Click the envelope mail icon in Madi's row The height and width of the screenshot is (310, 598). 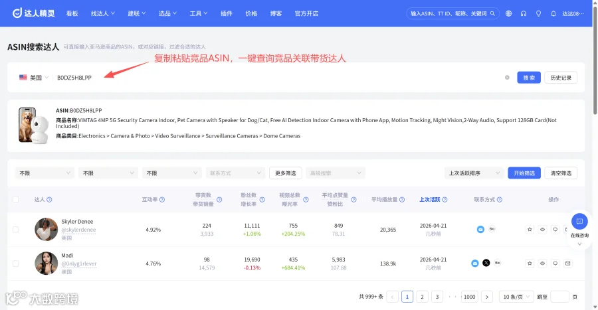(x=568, y=263)
